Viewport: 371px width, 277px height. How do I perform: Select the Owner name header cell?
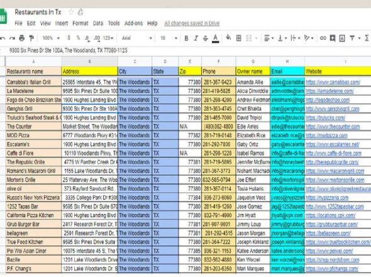point(253,71)
